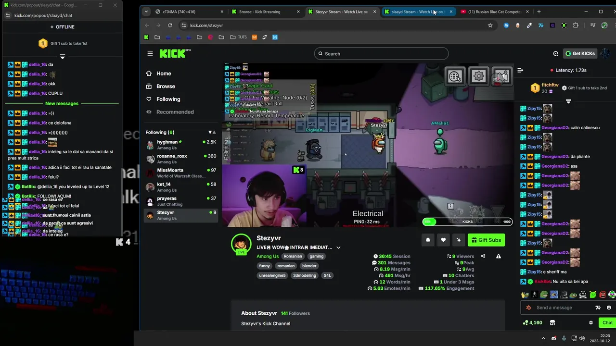This screenshot has width=616, height=346.
Task: Click the notification bell icon under stream
Action: (x=428, y=240)
